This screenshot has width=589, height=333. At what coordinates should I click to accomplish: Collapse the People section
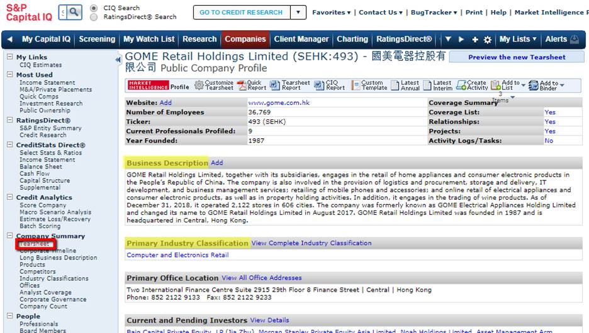(x=10, y=316)
